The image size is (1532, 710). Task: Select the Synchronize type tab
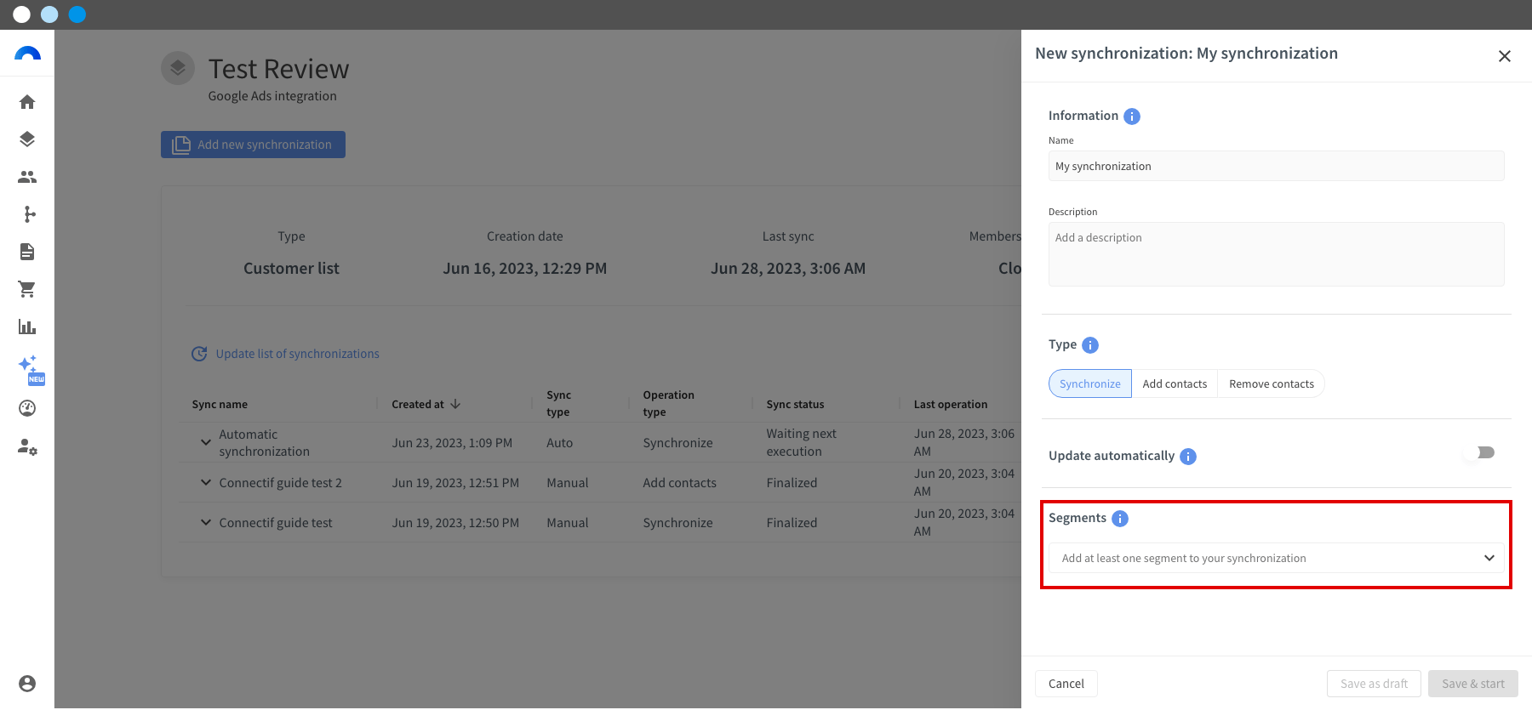click(x=1090, y=383)
